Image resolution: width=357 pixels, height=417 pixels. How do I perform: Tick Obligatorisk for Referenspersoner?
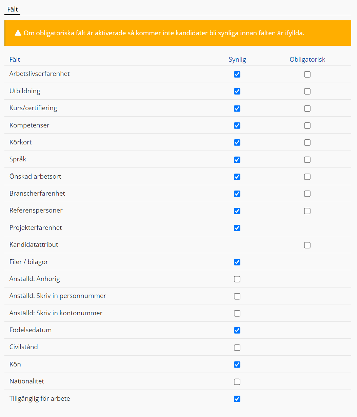point(307,211)
